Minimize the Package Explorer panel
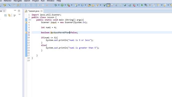Screen dimensions: 172x97 point(15,11)
